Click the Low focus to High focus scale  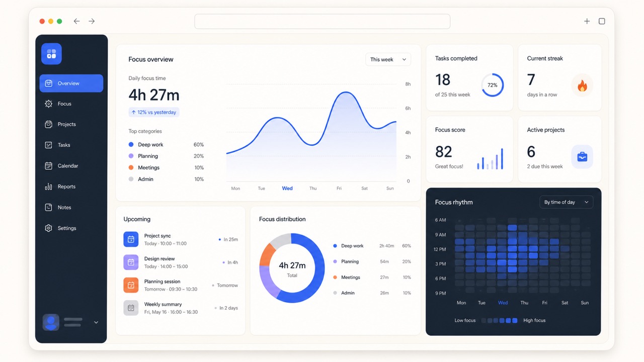coord(500,320)
